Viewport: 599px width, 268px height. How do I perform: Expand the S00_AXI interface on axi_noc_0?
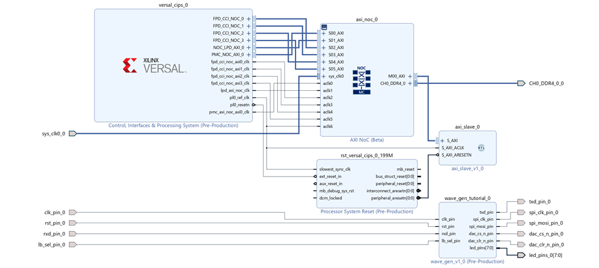tap(324, 33)
